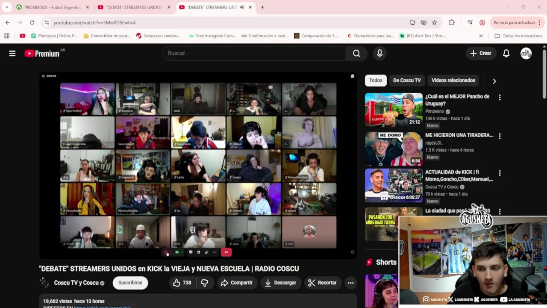Open the Convertidor de yout bookmark

click(x=107, y=36)
